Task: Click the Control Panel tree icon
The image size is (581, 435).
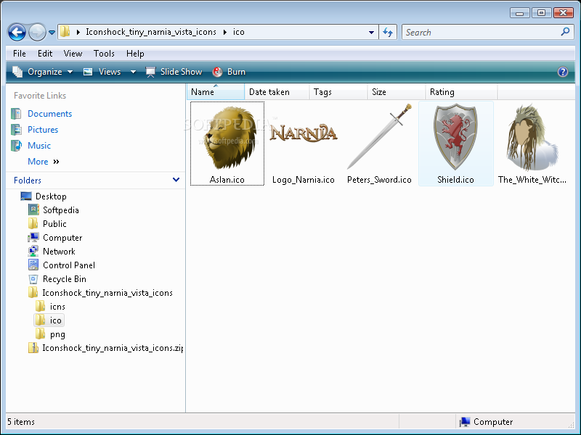Action: 33,265
